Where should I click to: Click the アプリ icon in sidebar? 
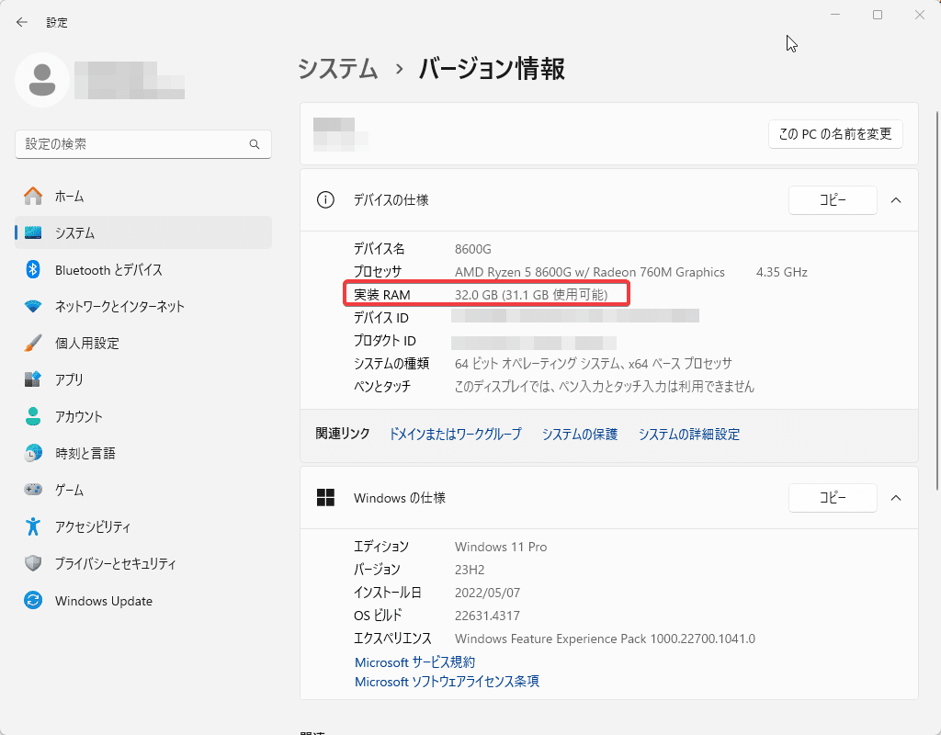coord(33,379)
